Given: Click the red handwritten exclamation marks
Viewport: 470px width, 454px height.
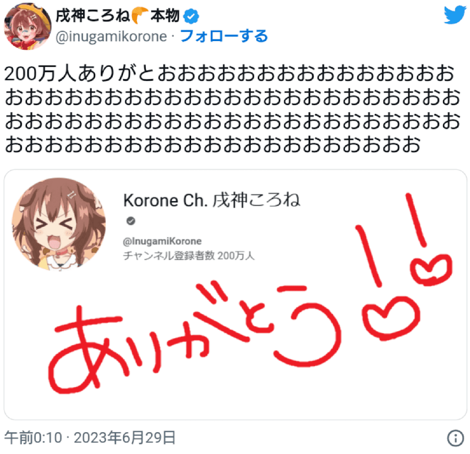Looking at the screenshot, I should coord(391,240).
